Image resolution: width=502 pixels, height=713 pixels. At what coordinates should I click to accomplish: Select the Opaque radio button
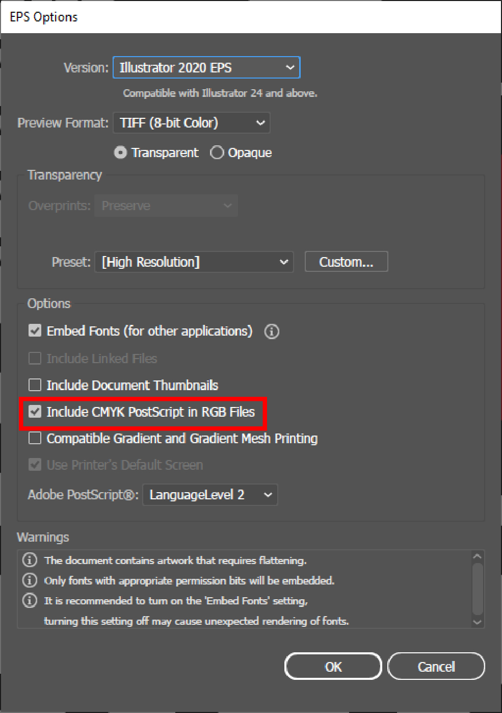(217, 152)
